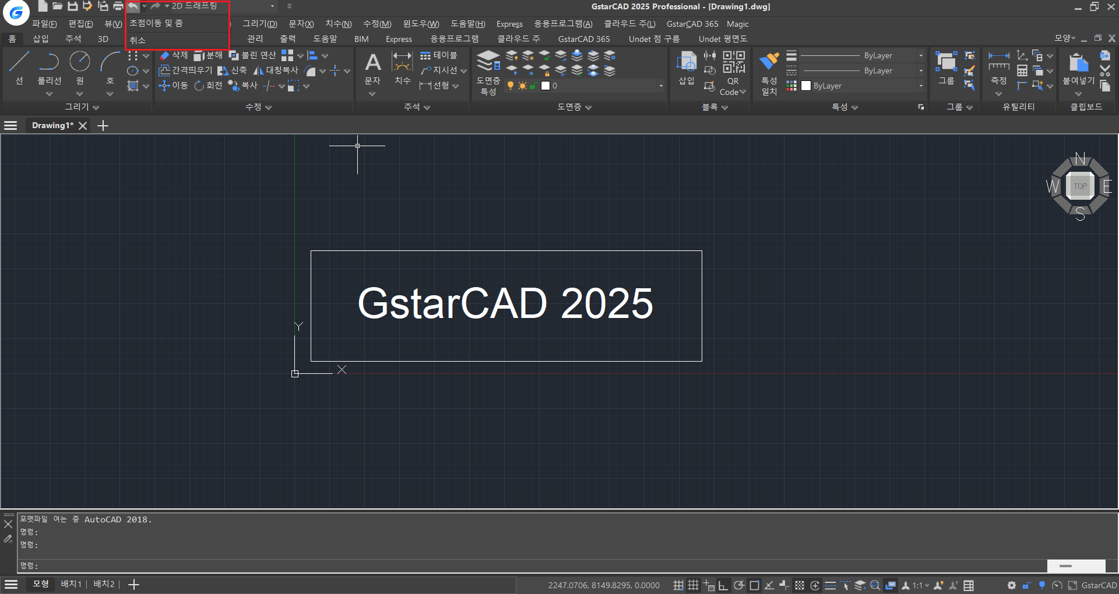Screen dimensions: 1119x594
Task: Click the ByLayer color white swatch
Action: click(x=806, y=86)
